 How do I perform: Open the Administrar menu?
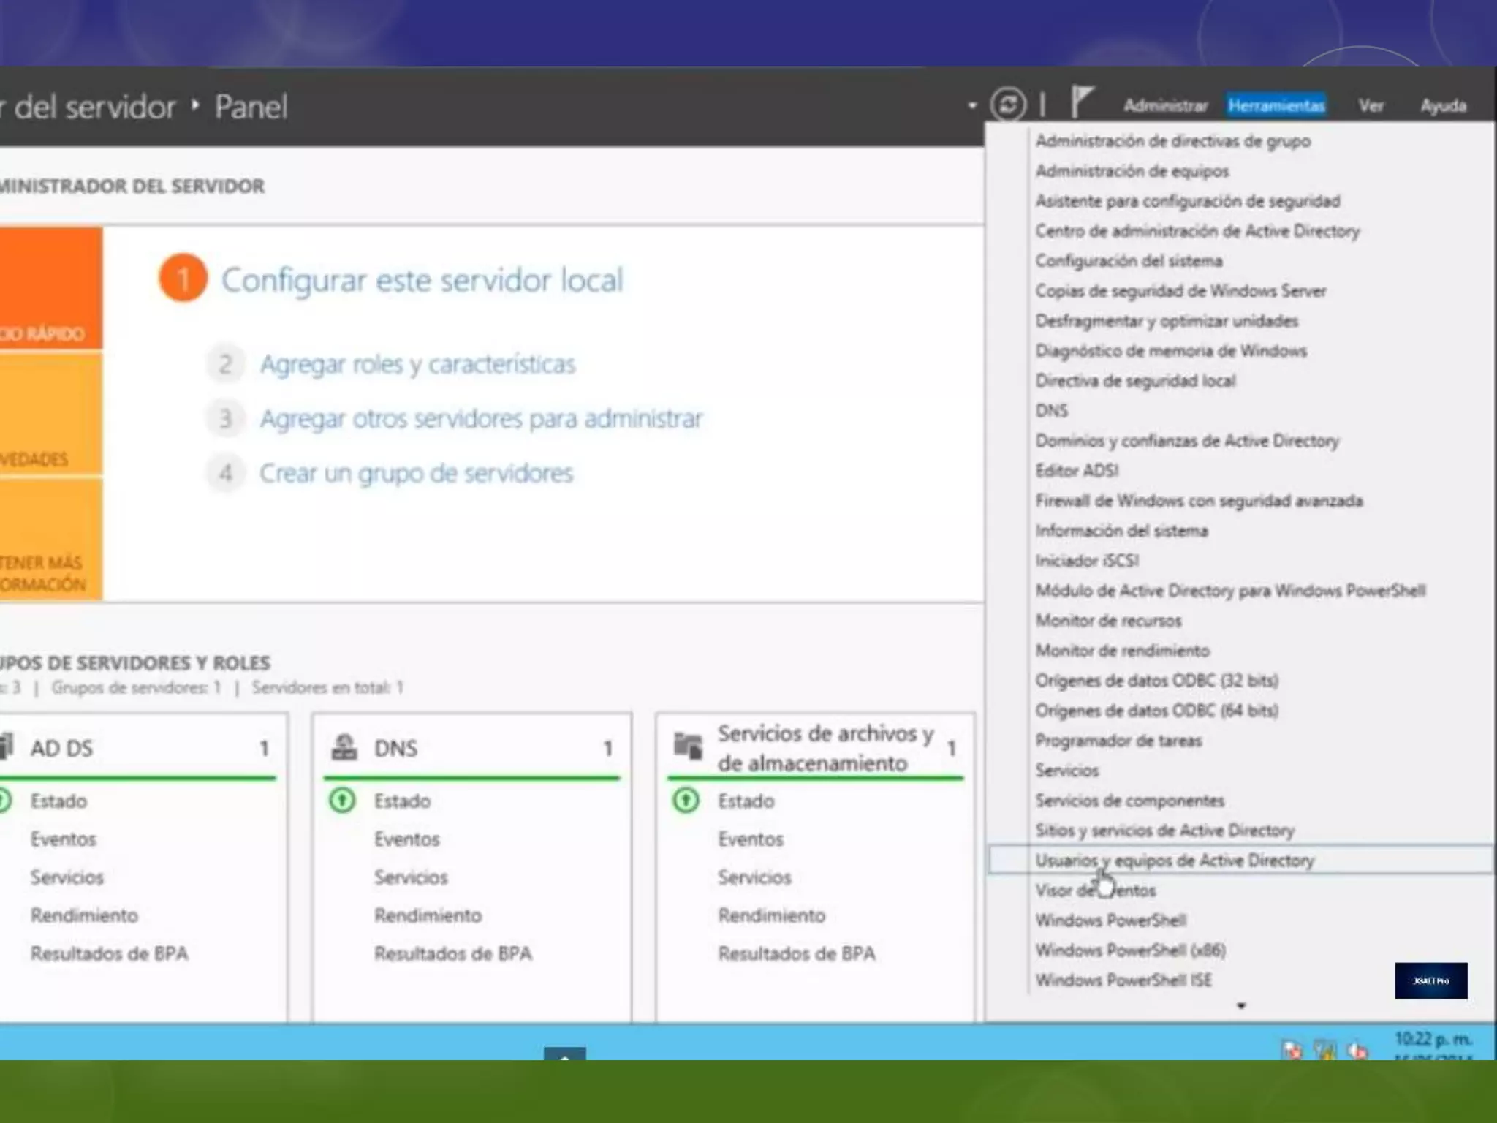pos(1165,106)
